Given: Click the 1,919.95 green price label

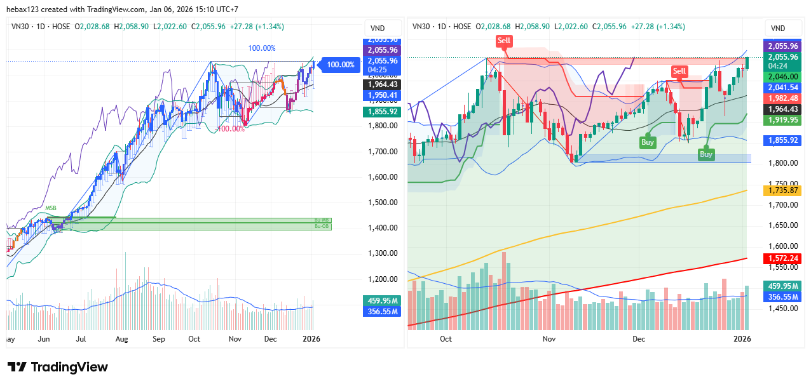Looking at the screenshot, I should pyautogui.click(x=783, y=119).
